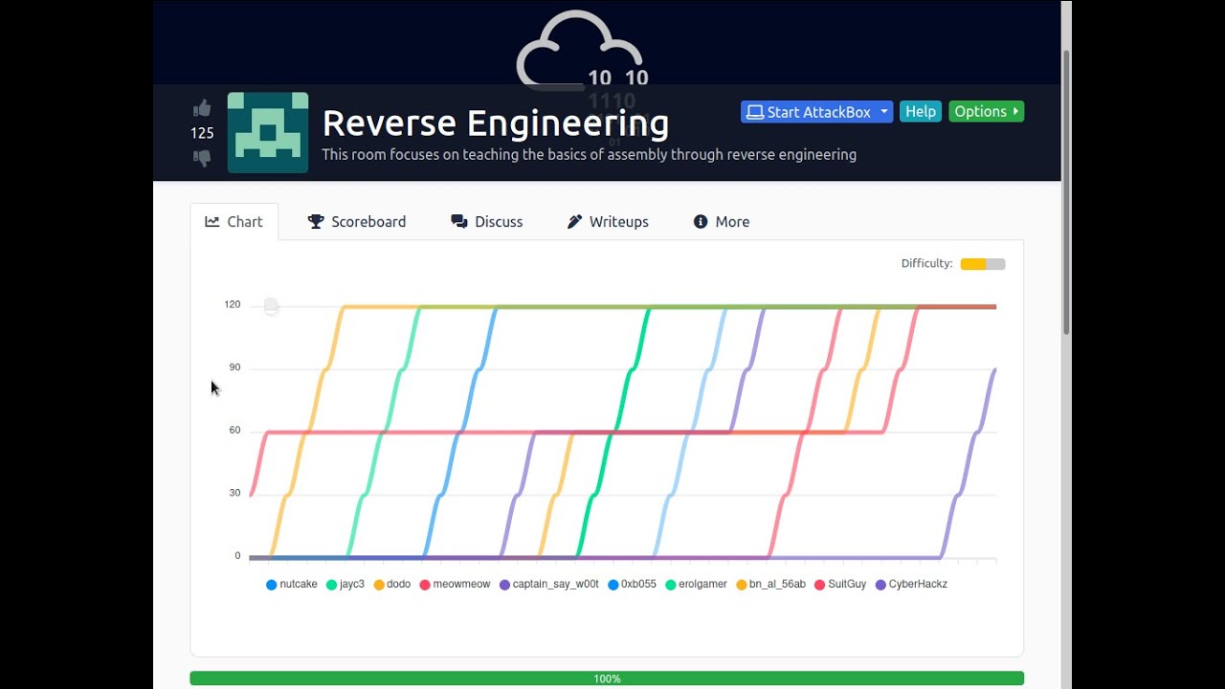Click the 125 likes count
1225x689 pixels.
point(202,133)
